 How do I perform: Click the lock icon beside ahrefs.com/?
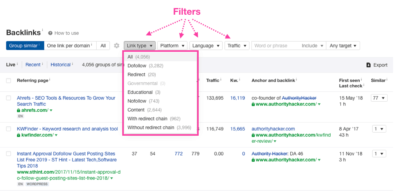coord(18,110)
